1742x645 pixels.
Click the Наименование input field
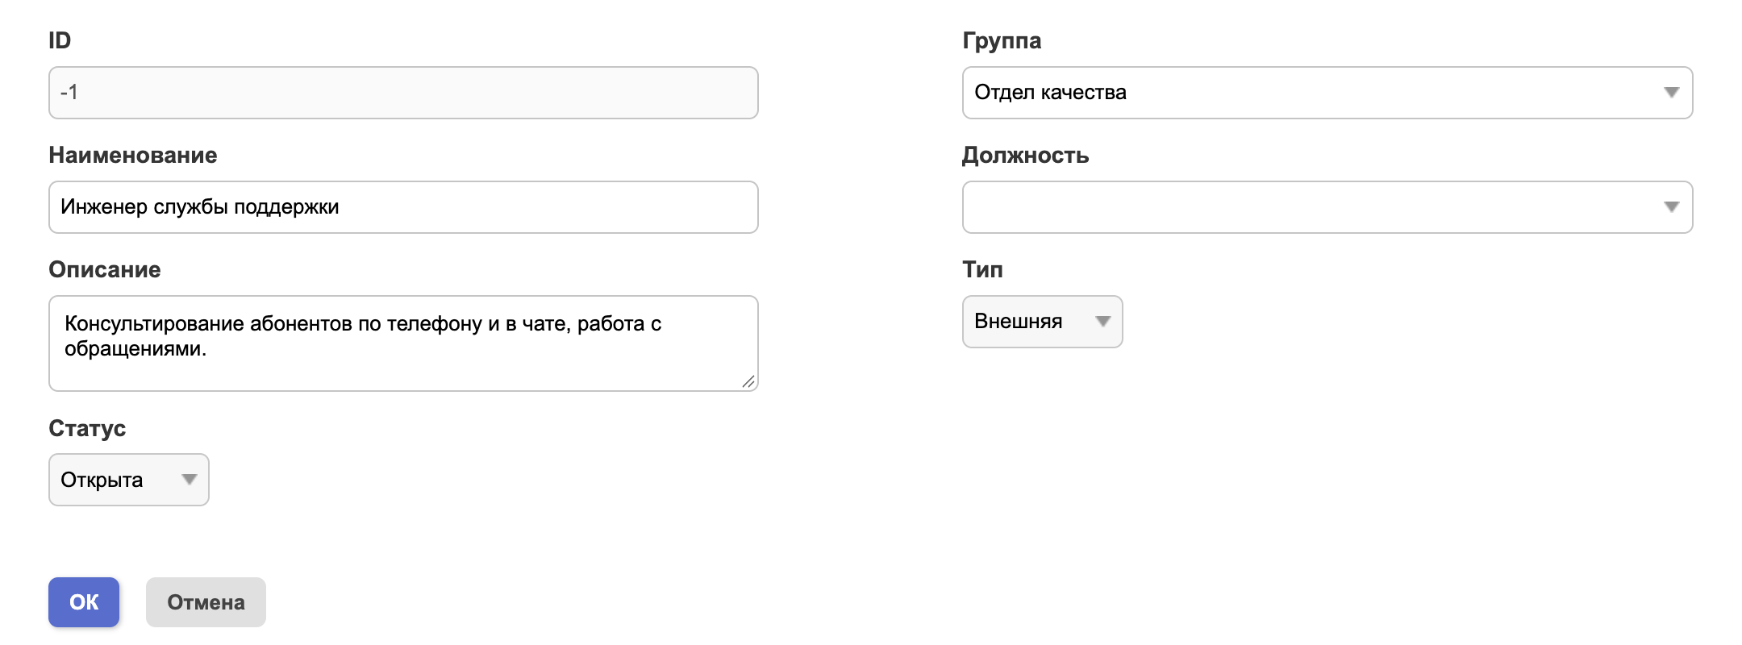(403, 207)
